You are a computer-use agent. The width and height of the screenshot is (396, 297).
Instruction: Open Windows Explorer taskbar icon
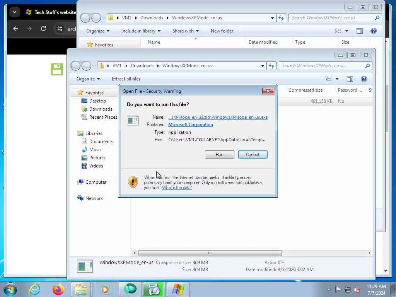pyautogui.click(x=81, y=289)
